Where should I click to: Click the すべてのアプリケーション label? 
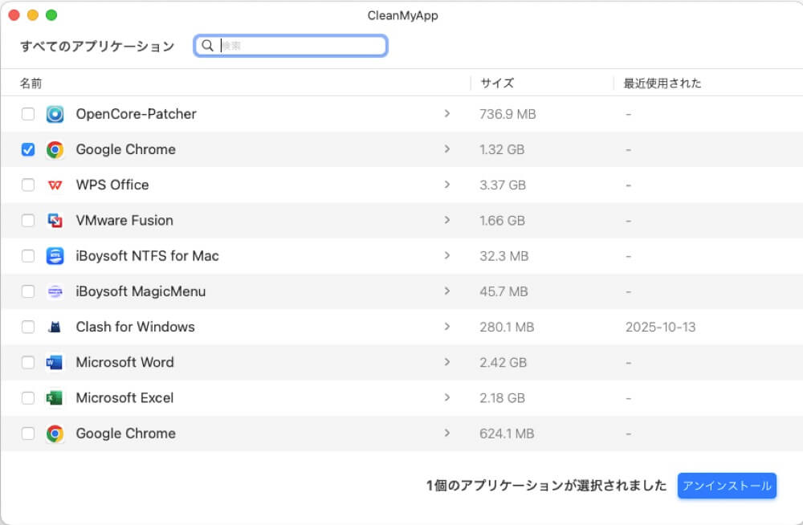[x=98, y=46]
